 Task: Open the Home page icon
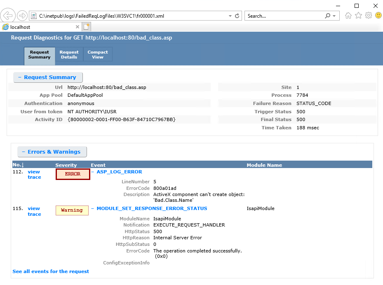coord(348,16)
